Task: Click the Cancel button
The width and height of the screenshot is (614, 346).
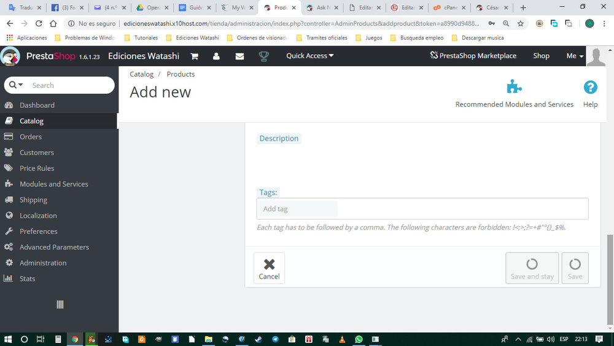Action: pos(269,268)
